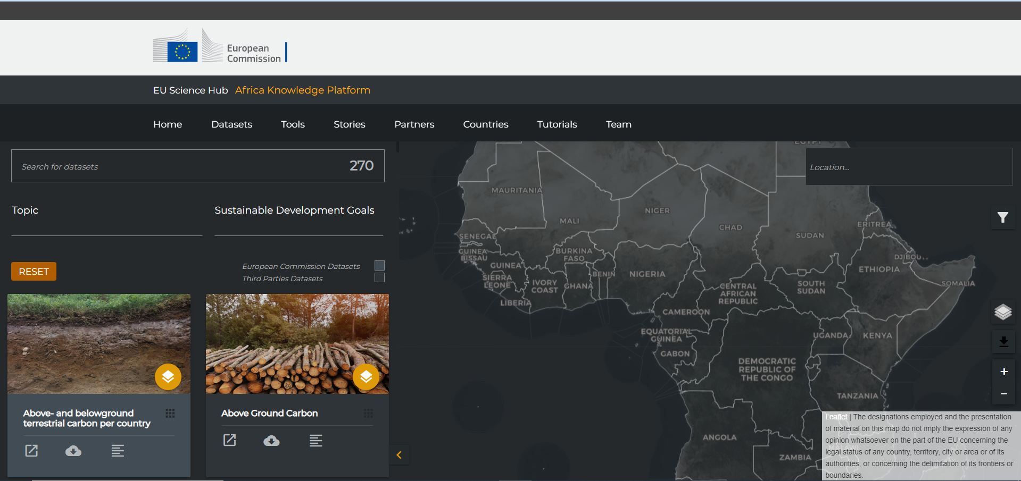Open the map filter funnel icon
The height and width of the screenshot is (481, 1021).
[x=1003, y=218]
